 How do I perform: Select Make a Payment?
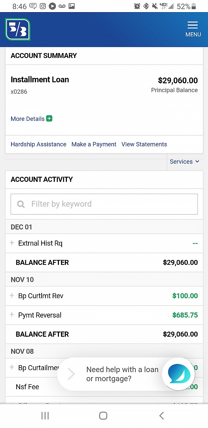coord(94,144)
